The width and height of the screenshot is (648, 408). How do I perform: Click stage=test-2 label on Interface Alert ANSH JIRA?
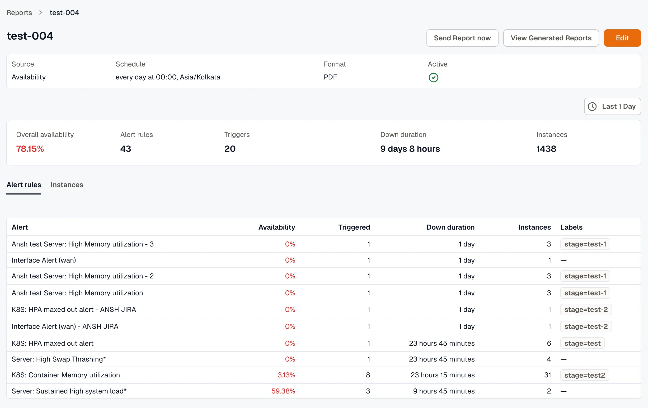(586, 326)
